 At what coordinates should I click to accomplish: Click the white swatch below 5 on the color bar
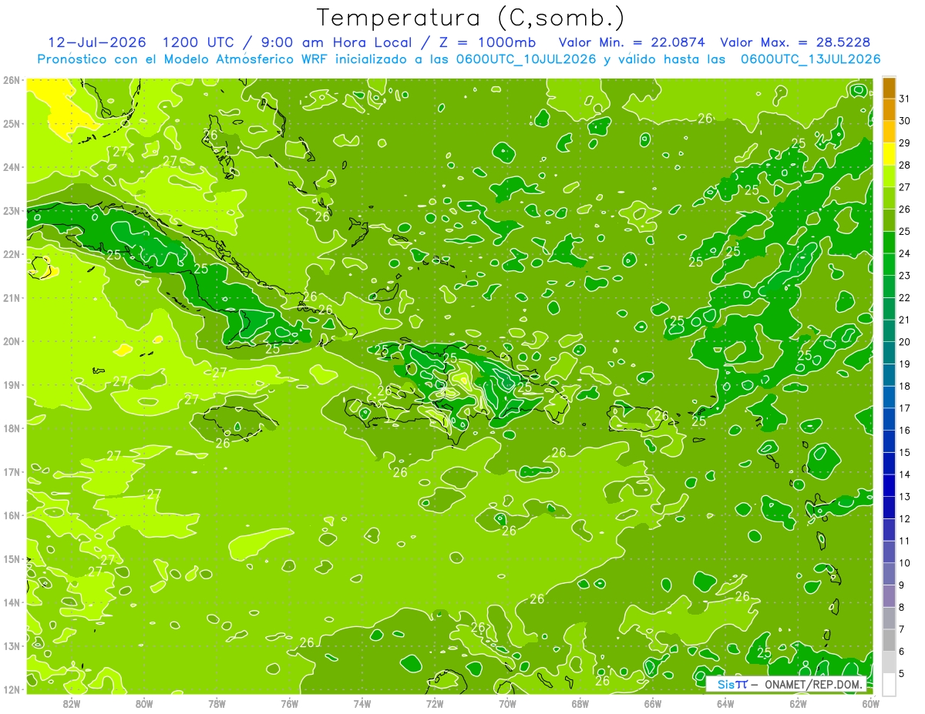(889, 684)
